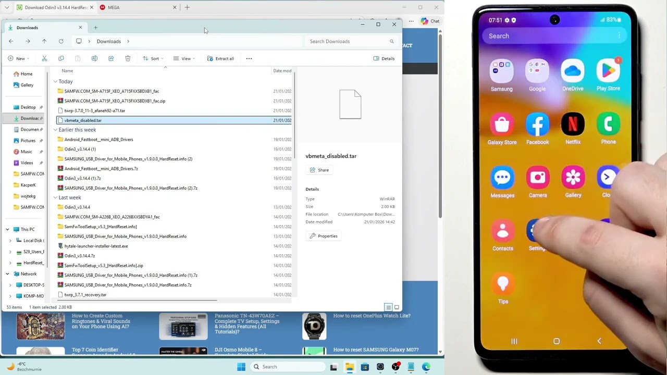
Task: Expand Local Disk in navigation tree
Action: [10, 241]
